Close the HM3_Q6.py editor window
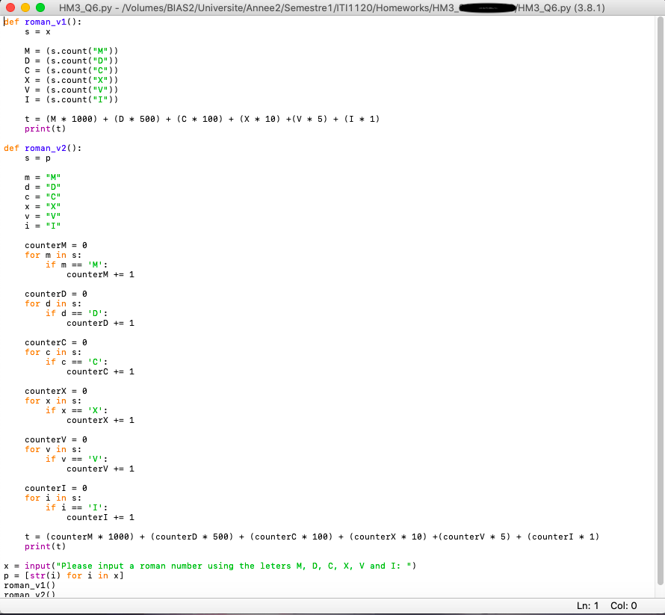Image resolution: width=665 pixels, height=615 pixels. [10, 7]
